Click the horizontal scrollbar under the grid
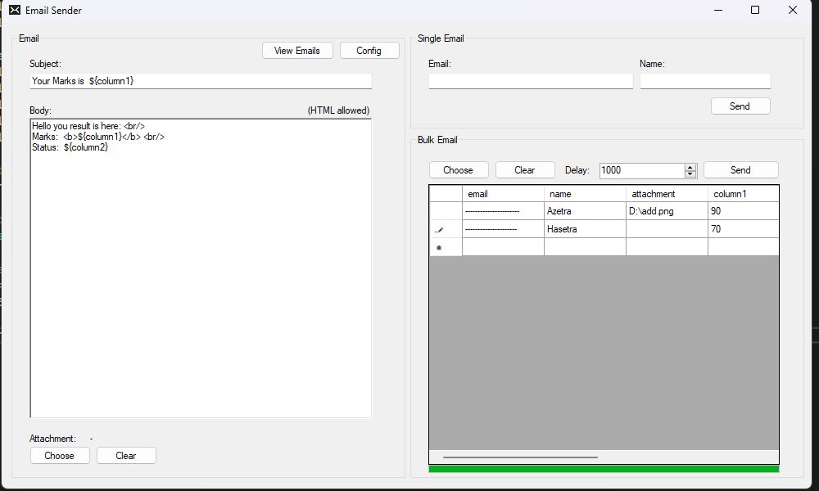The image size is (819, 491). [x=521, y=457]
